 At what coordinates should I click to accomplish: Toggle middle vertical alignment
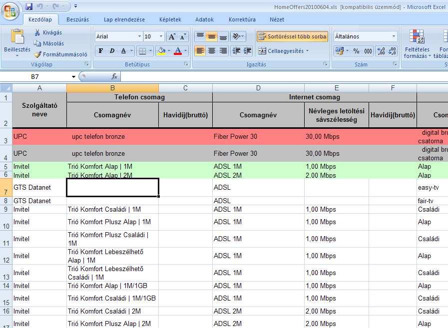[x=211, y=36]
